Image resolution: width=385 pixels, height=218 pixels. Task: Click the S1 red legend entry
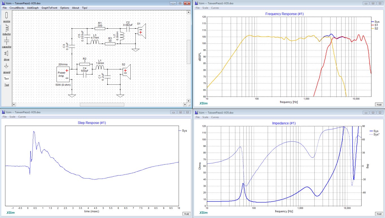click(375, 25)
